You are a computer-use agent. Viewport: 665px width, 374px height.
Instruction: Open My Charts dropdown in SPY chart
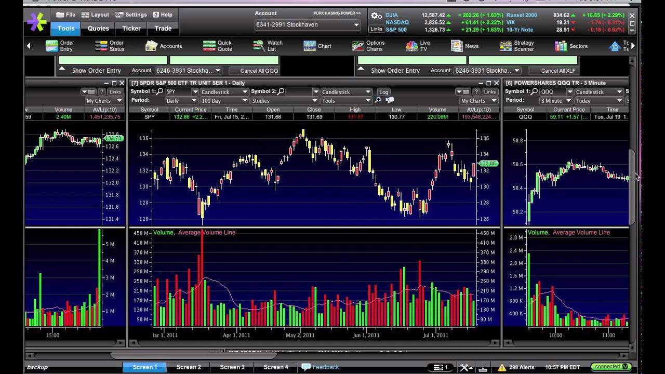tap(478, 101)
